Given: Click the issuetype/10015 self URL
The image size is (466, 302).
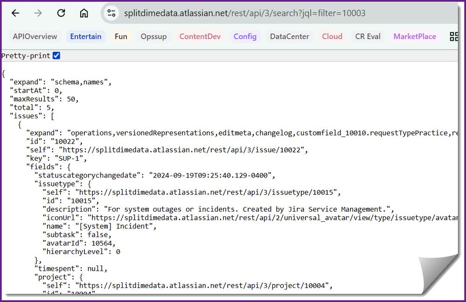Looking at the screenshot, I should [x=206, y=192].
